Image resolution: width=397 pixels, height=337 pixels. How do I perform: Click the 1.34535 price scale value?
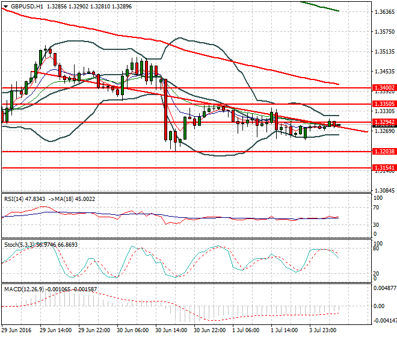pos(384,72)
